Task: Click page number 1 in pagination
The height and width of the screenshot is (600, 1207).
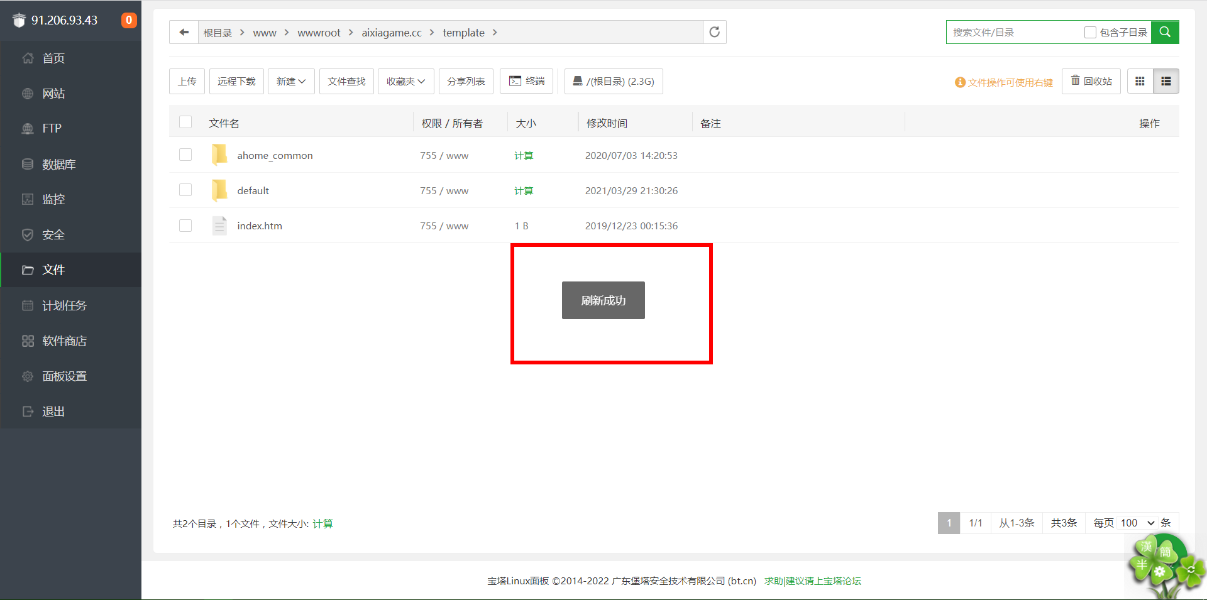Action: [x=949, y=523]
